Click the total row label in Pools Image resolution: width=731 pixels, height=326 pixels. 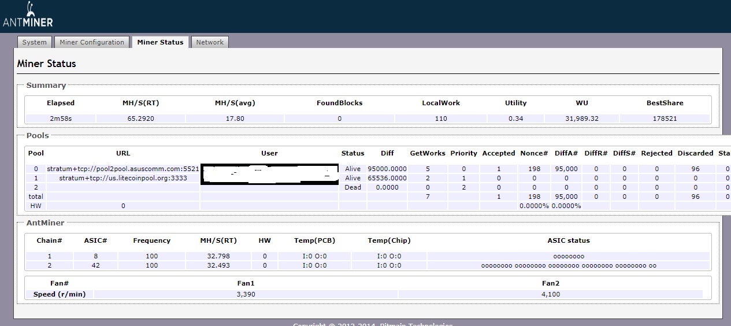tap(36, 197)
